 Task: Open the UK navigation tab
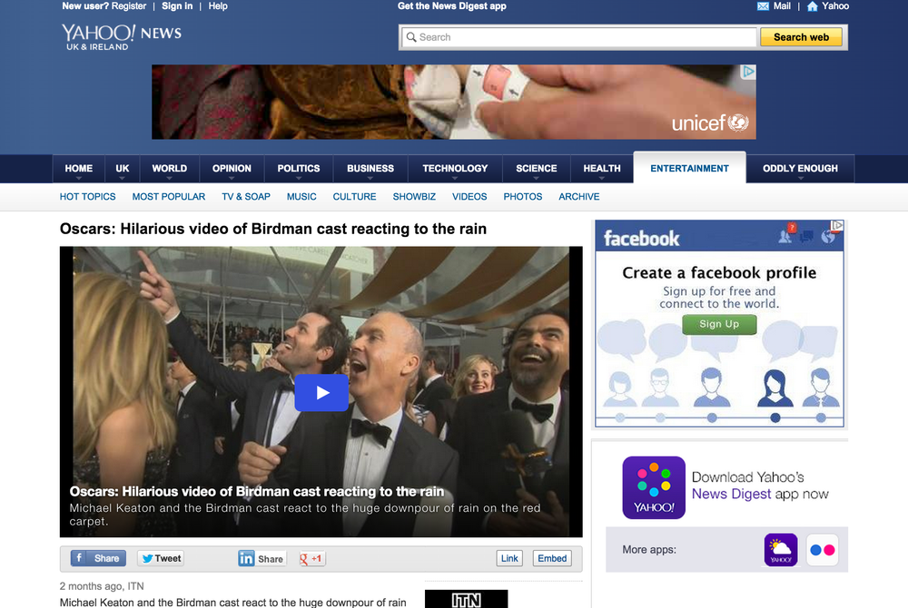123,169
